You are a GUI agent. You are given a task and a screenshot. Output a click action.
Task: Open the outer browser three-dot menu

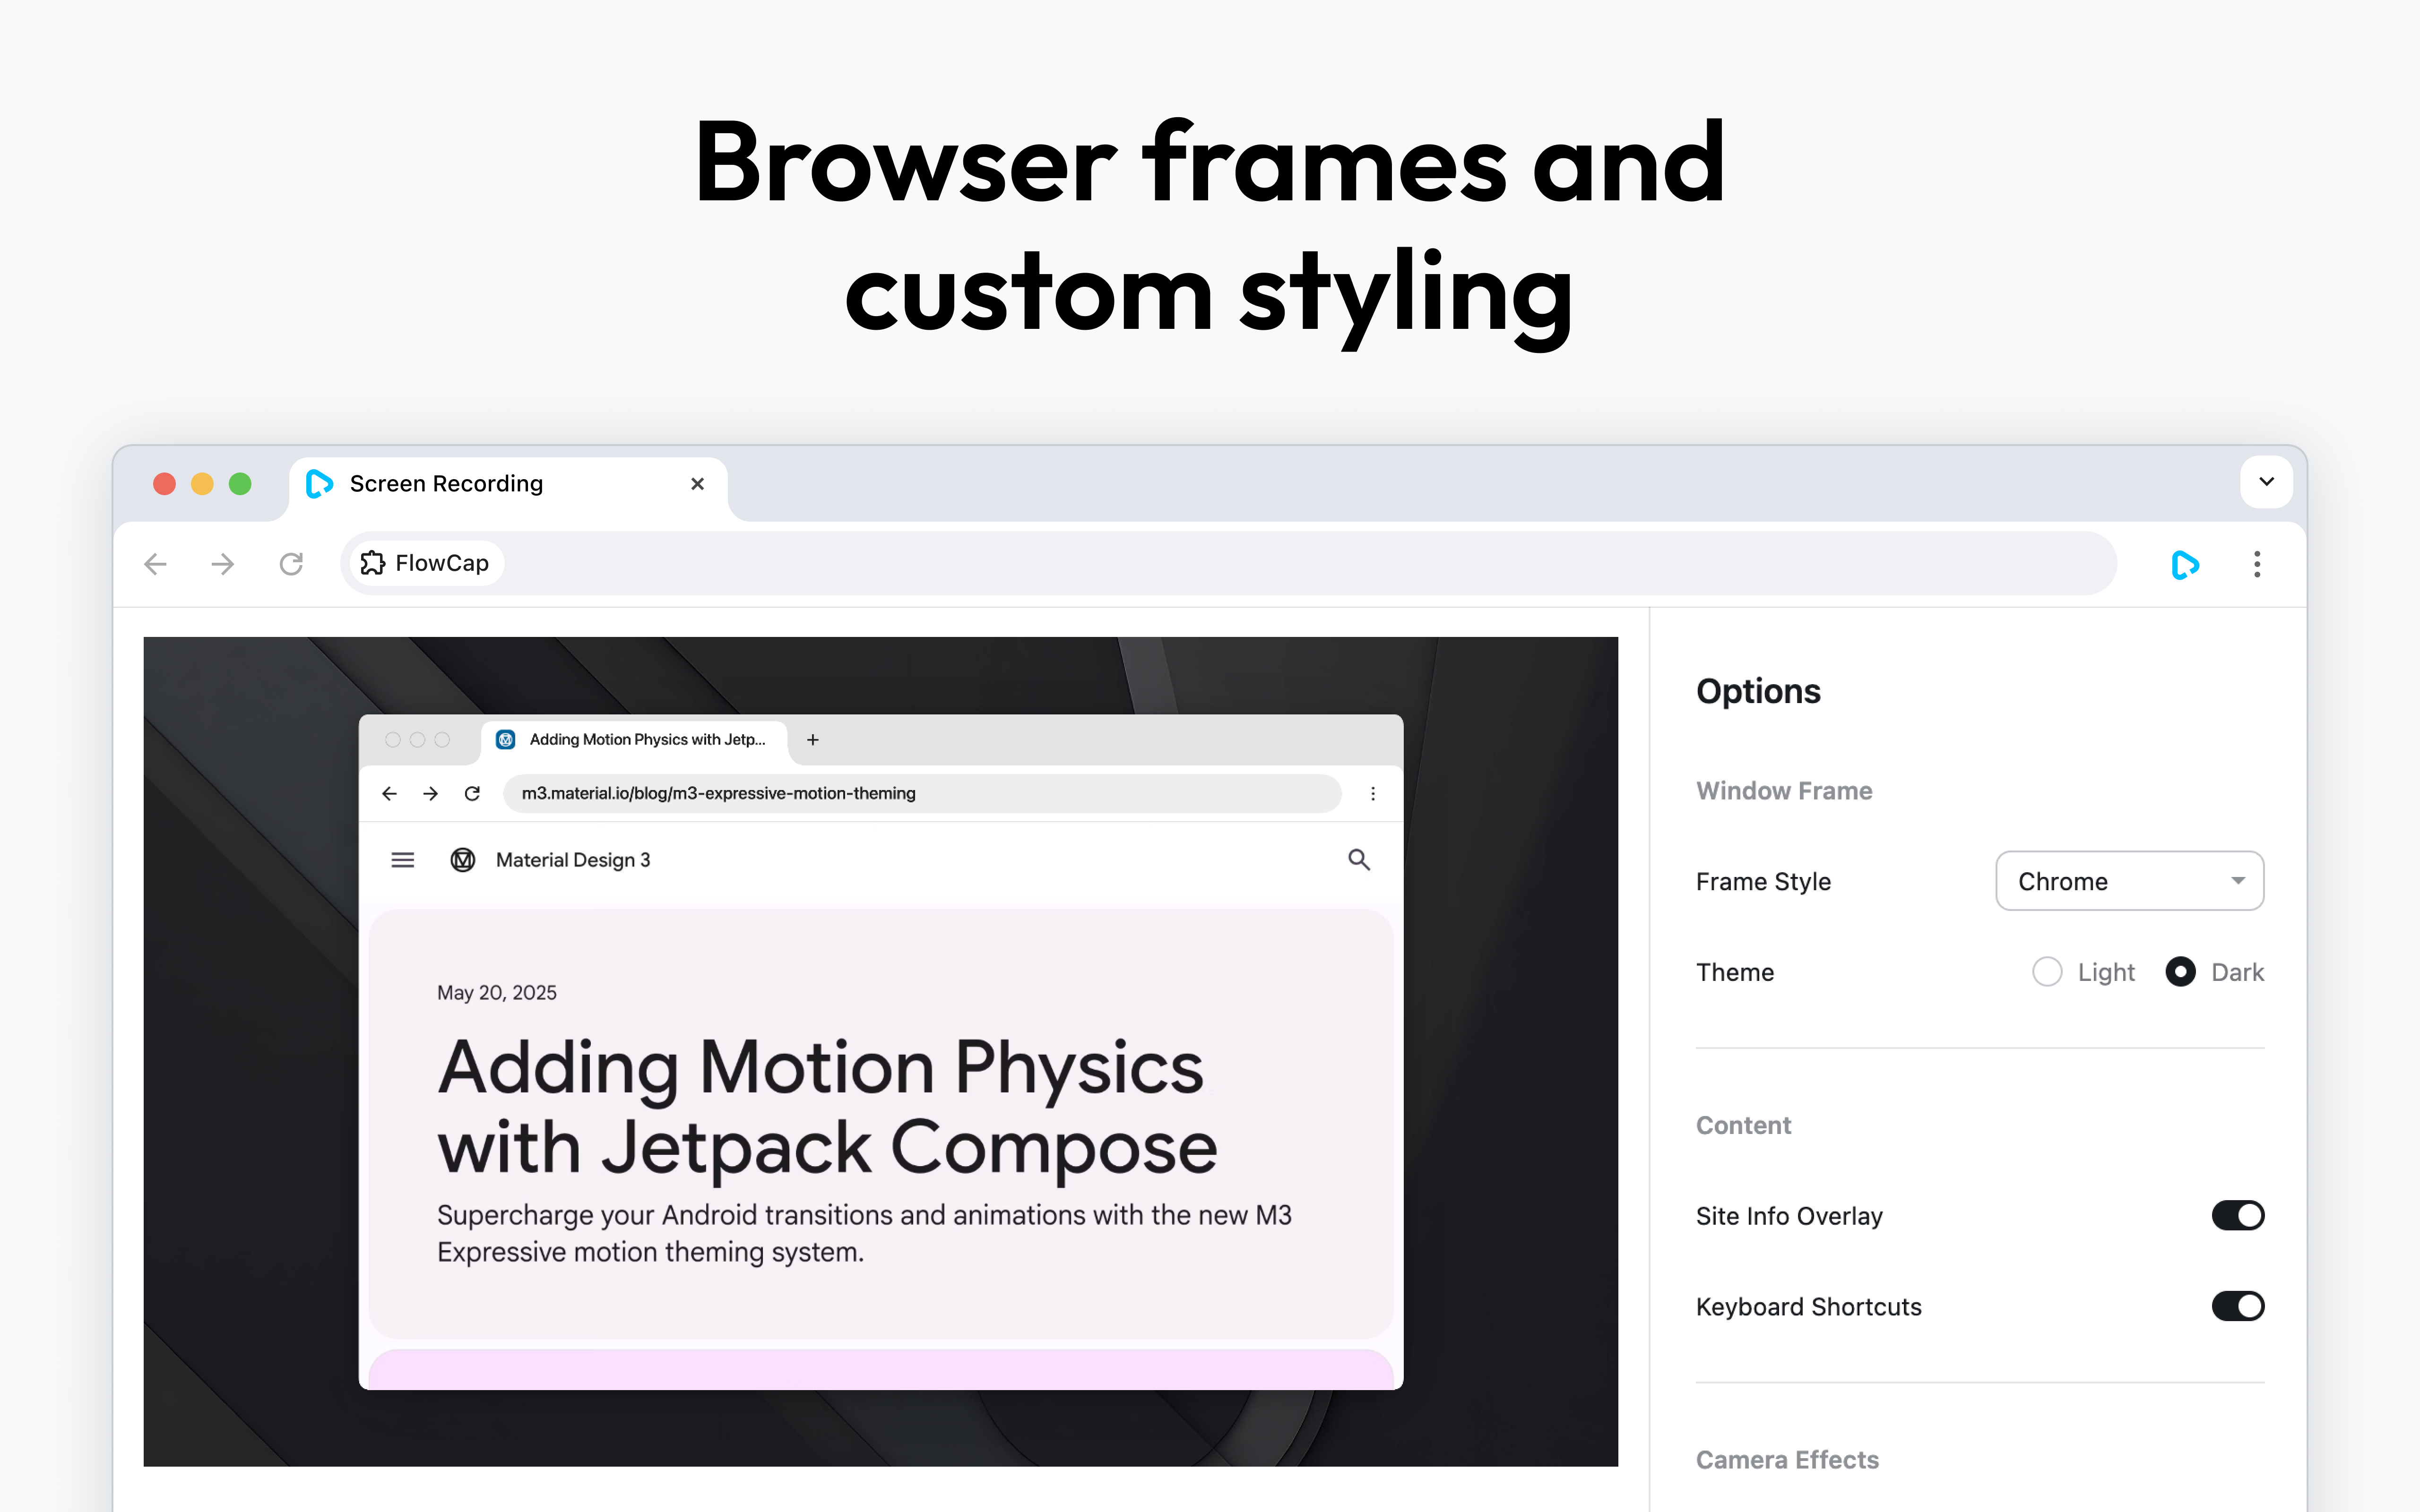pyautogui.click(x=2257, y=564)
